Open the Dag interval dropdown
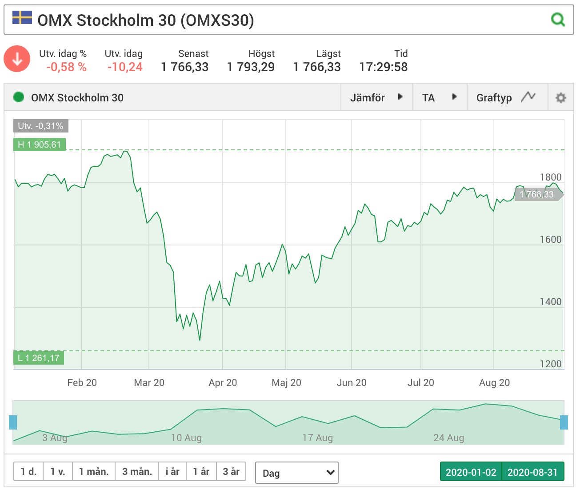 click(297, 473)
